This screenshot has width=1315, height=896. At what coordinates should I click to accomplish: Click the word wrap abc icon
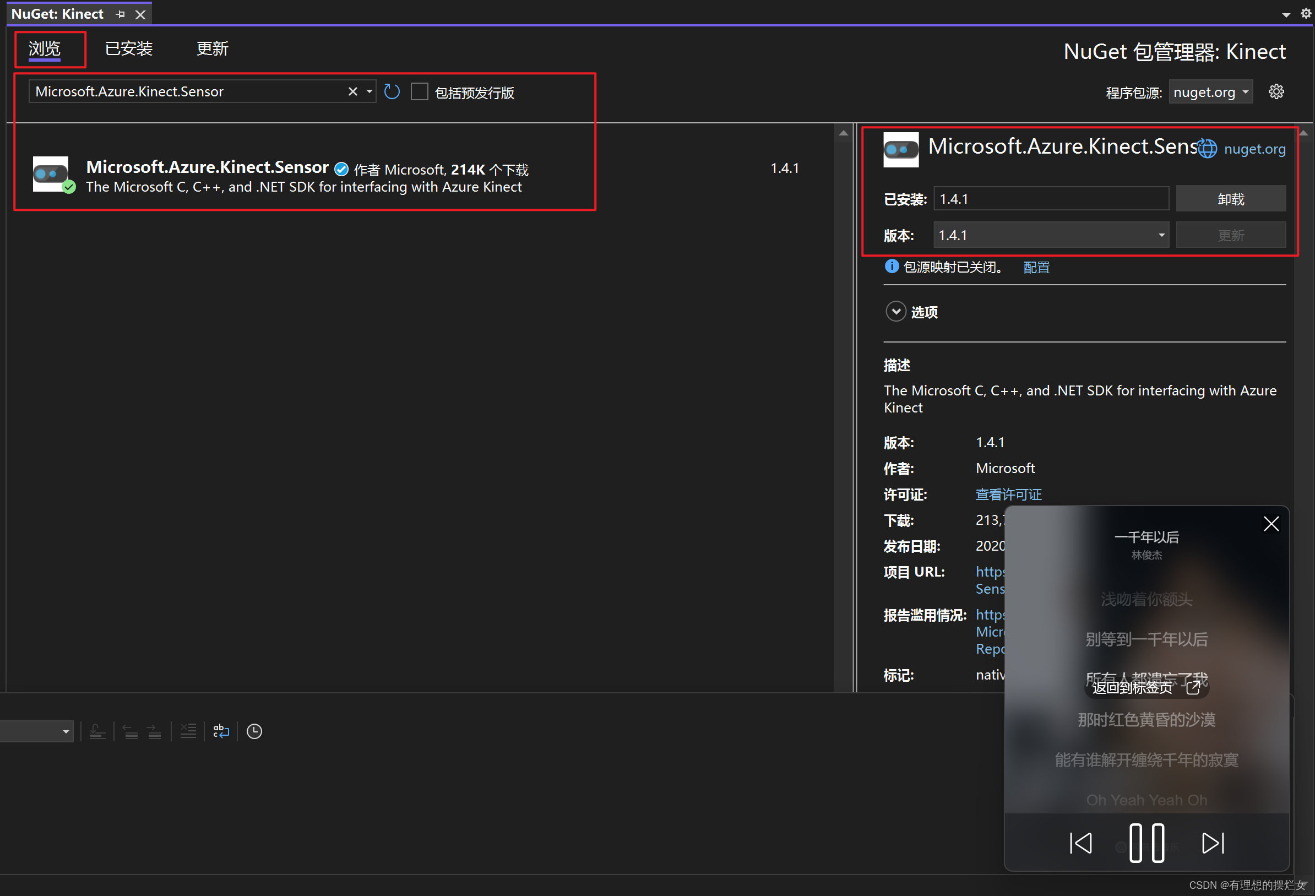221,731
